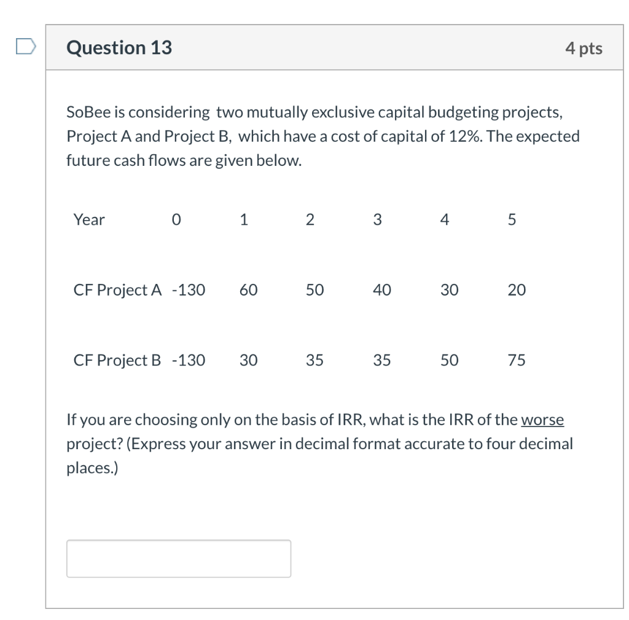
Task: Click the value 75 under year 5
Action: pyautogui.click(x=516, y=360)
